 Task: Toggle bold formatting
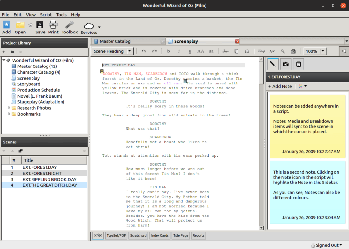pos(168,51)
